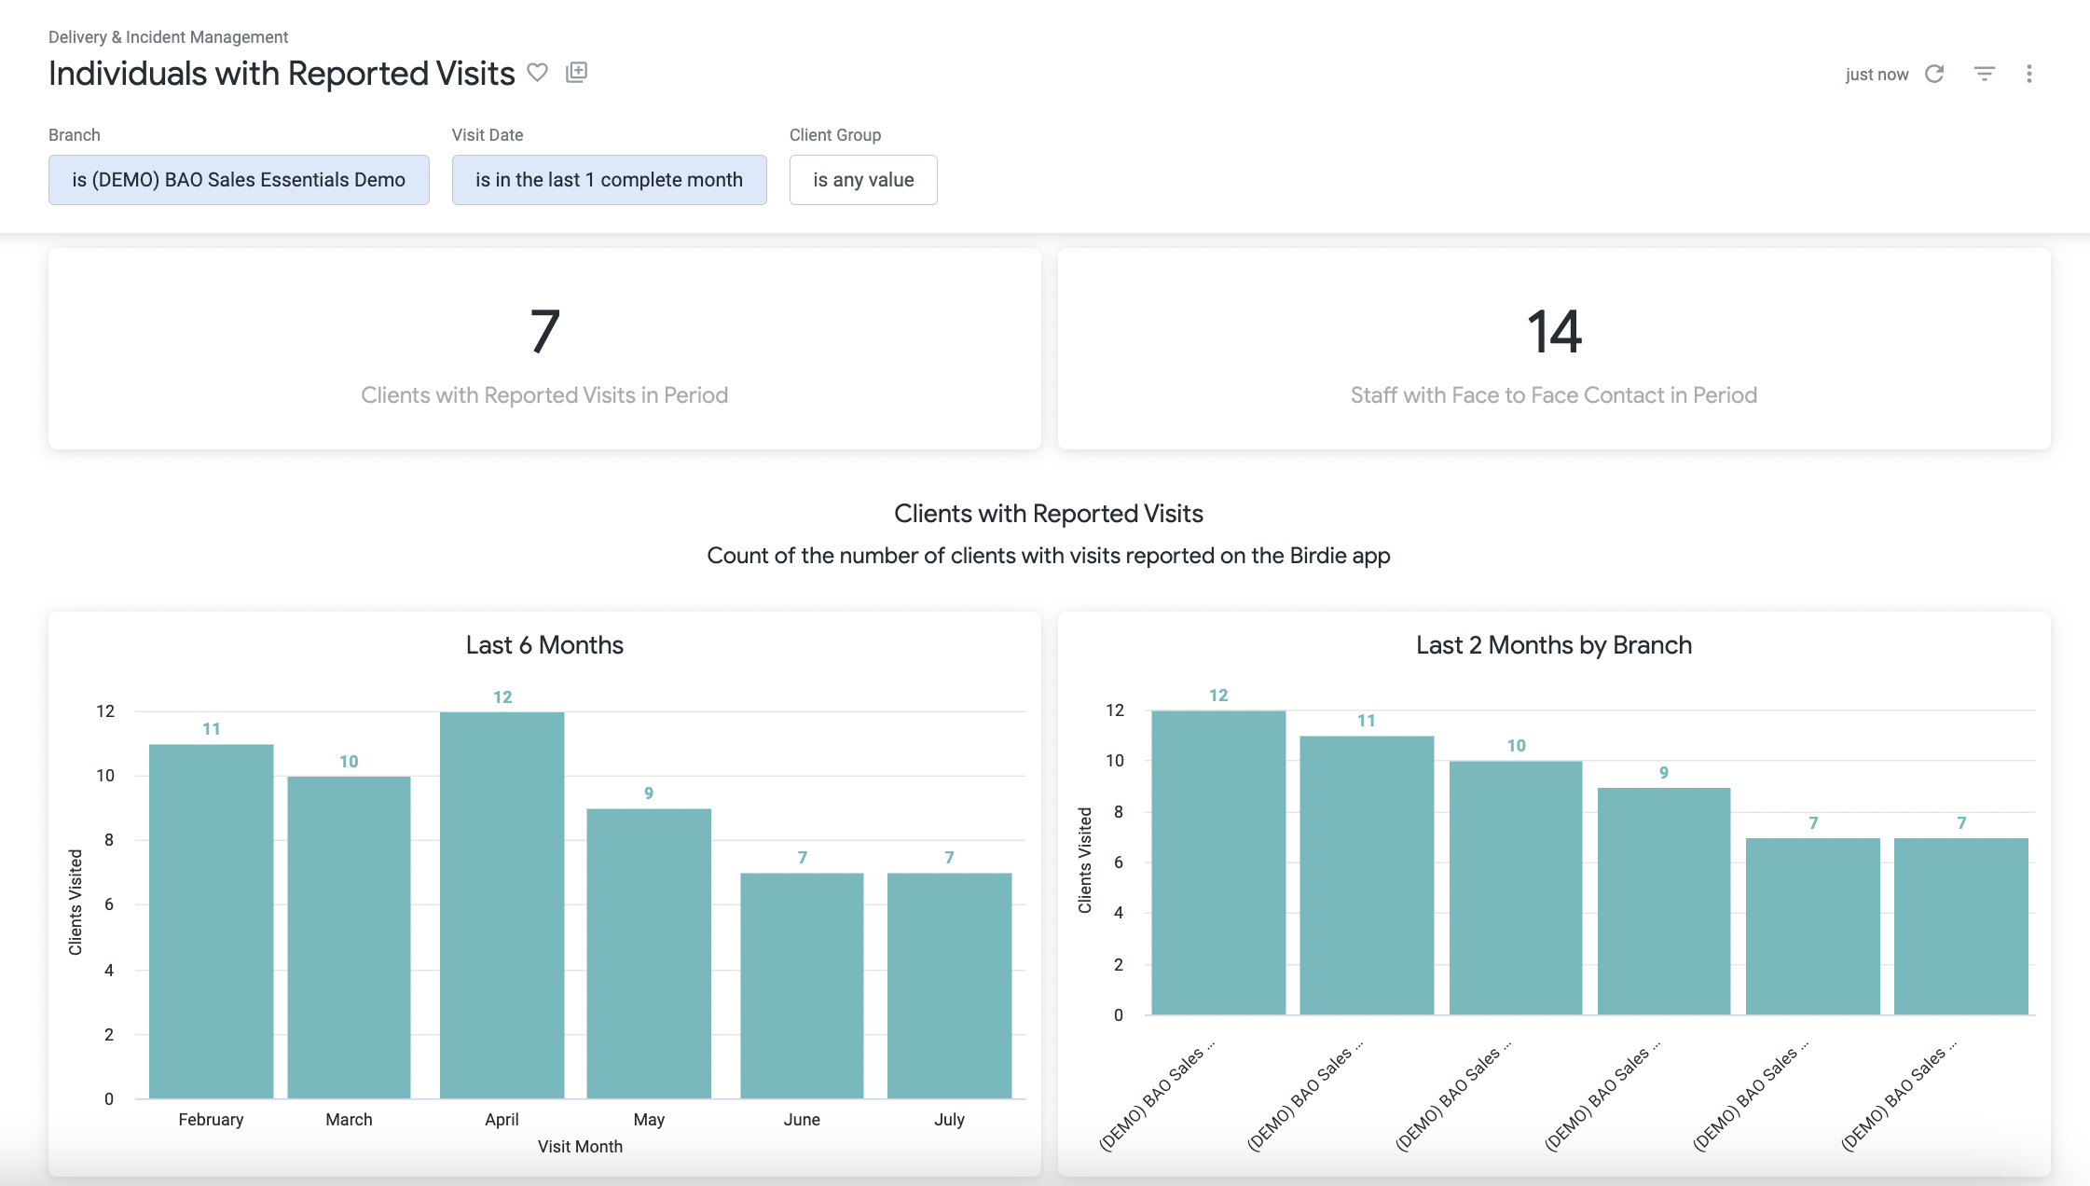The image size is (2090, 1186).
Task: Click the February bar in Last 6 Months
Action: (211, 921)
